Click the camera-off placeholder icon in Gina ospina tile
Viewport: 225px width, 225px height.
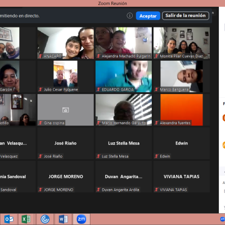click(x=65, y=110)
